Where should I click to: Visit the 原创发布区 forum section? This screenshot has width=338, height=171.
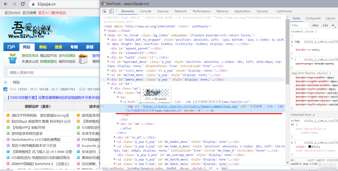pyautogui.click(x=30, y=56)
